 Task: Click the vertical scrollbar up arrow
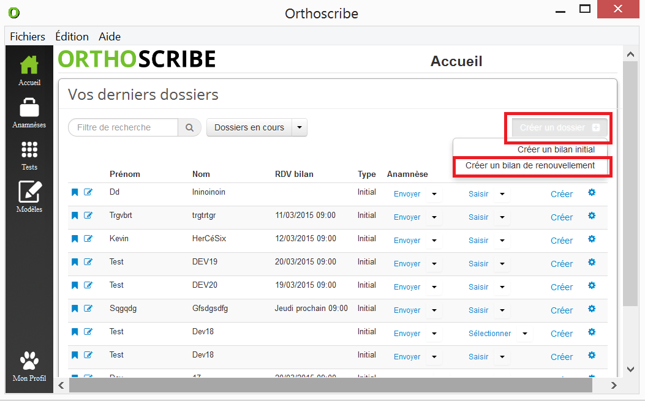(x=630, y=54)
